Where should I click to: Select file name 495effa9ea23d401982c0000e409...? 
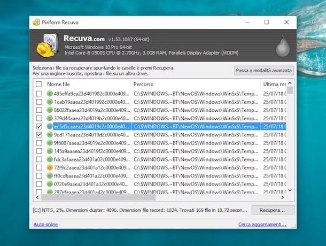click(92, 94)
